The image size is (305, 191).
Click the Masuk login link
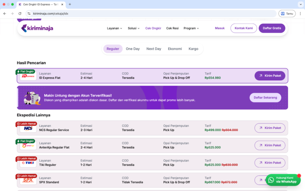[220, 28]
